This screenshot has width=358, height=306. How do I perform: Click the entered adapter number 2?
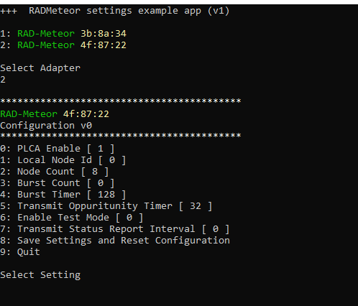point(3,80)
